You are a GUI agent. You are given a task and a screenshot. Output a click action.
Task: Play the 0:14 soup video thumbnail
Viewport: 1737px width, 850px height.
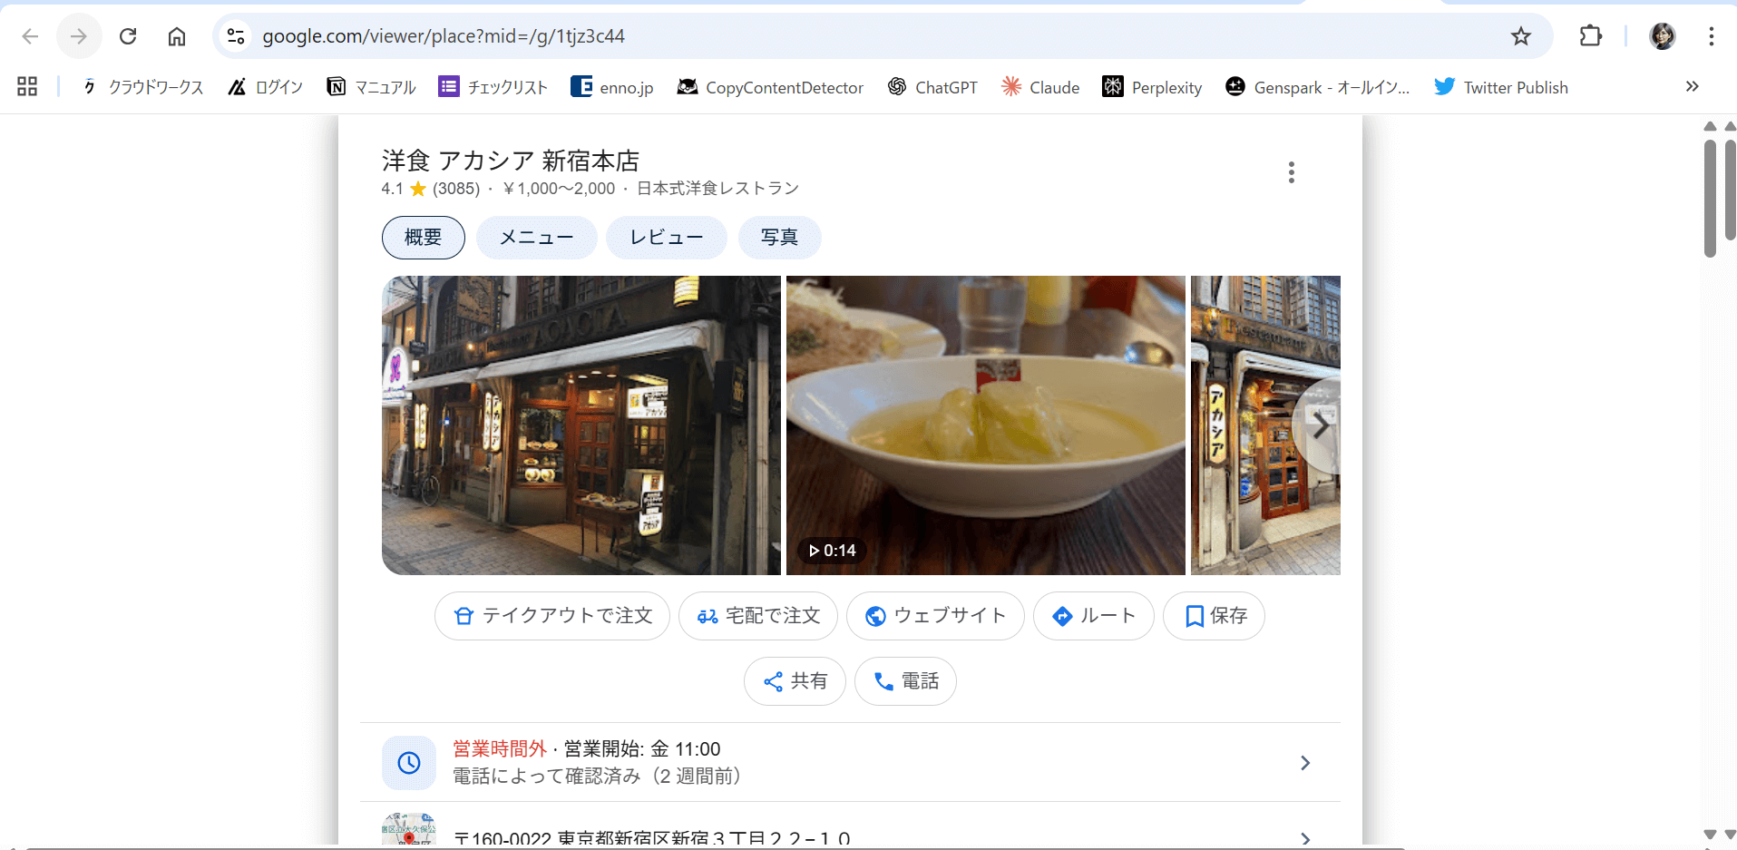pyautogui.click(x=985, y=425)
